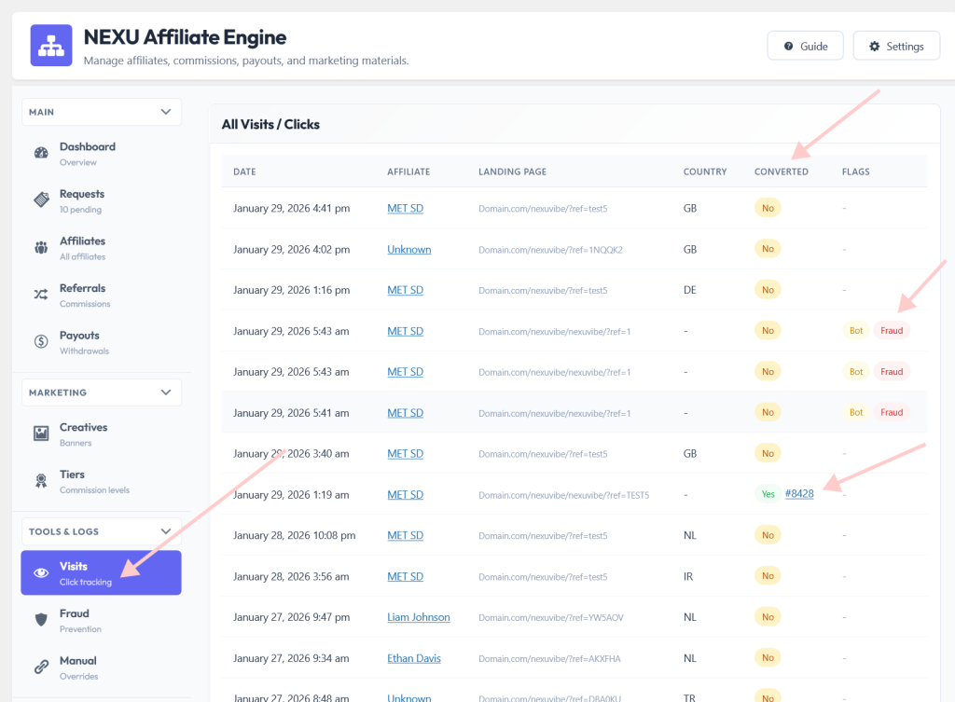The image size is (955, 702).
Task: Open MET SD affiliate in 1:19 am row
Action: 405,494
